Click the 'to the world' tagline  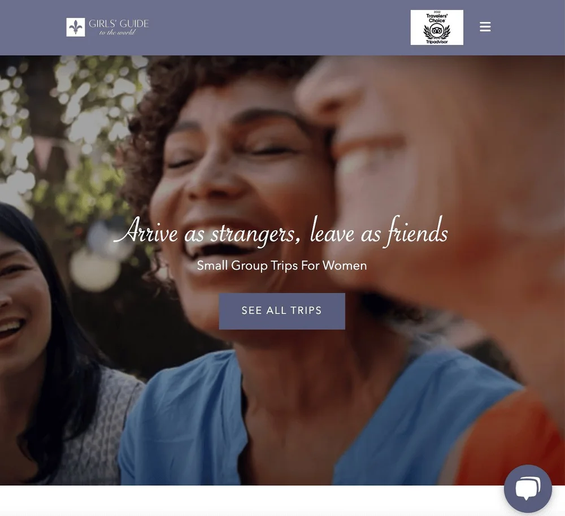click(x=117, y=32)
